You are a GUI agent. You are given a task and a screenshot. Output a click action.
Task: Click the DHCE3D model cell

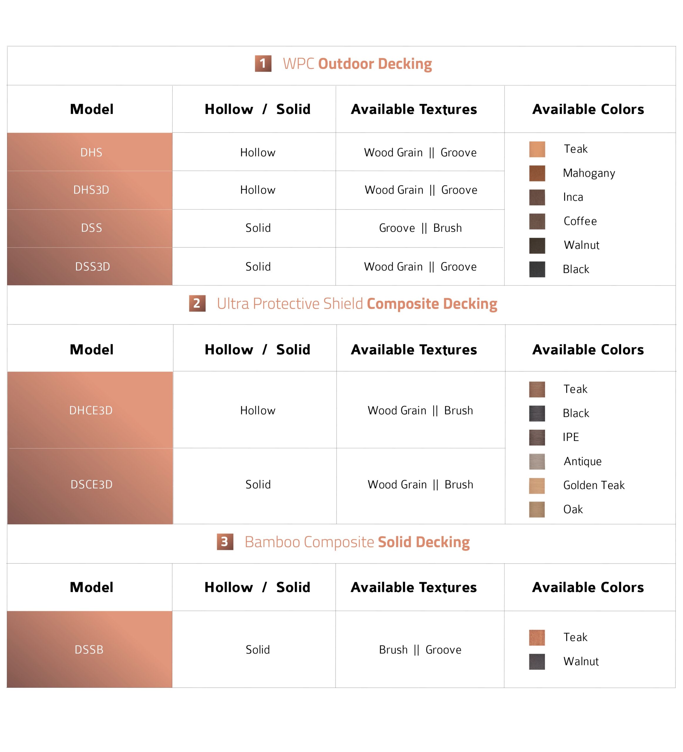[90, 410]
